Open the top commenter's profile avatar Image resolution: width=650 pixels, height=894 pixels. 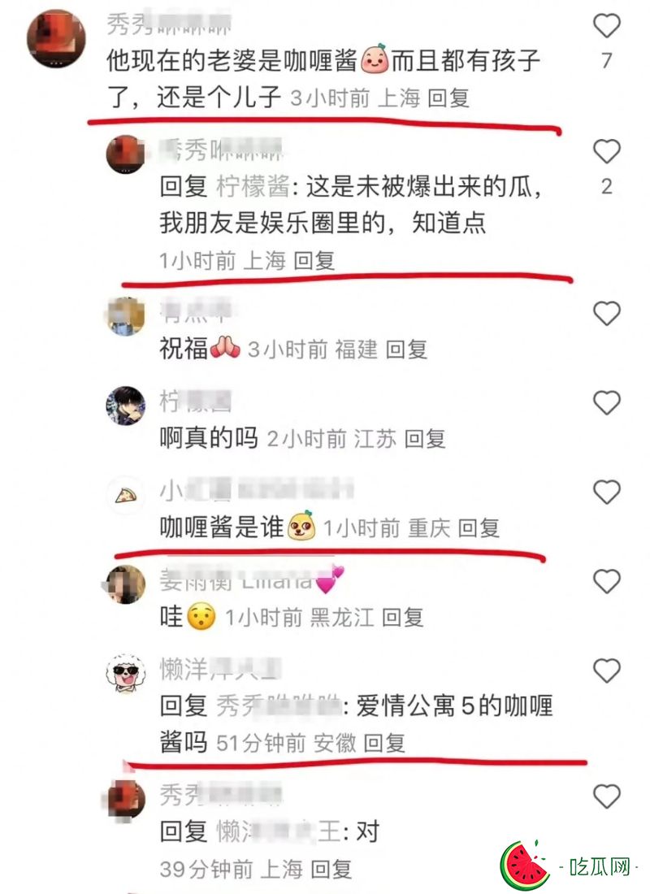56,39
